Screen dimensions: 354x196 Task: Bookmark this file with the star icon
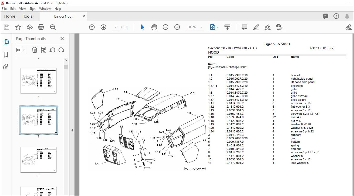[x=18, y=27]
